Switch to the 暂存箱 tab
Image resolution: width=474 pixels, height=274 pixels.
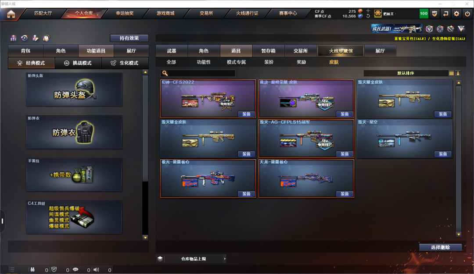(x=269, y=51)
